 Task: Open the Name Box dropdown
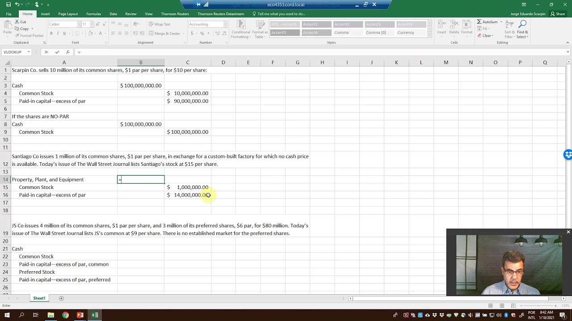click(29, 52)
